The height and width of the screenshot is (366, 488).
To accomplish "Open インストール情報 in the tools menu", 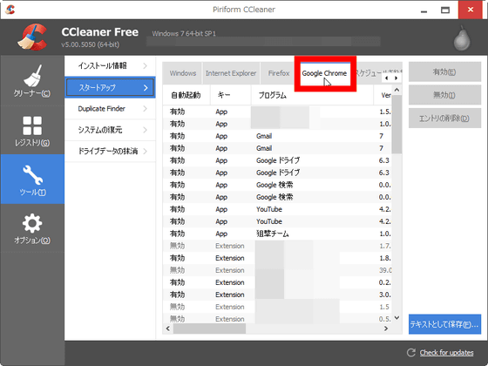I will (x=110, y=66).
